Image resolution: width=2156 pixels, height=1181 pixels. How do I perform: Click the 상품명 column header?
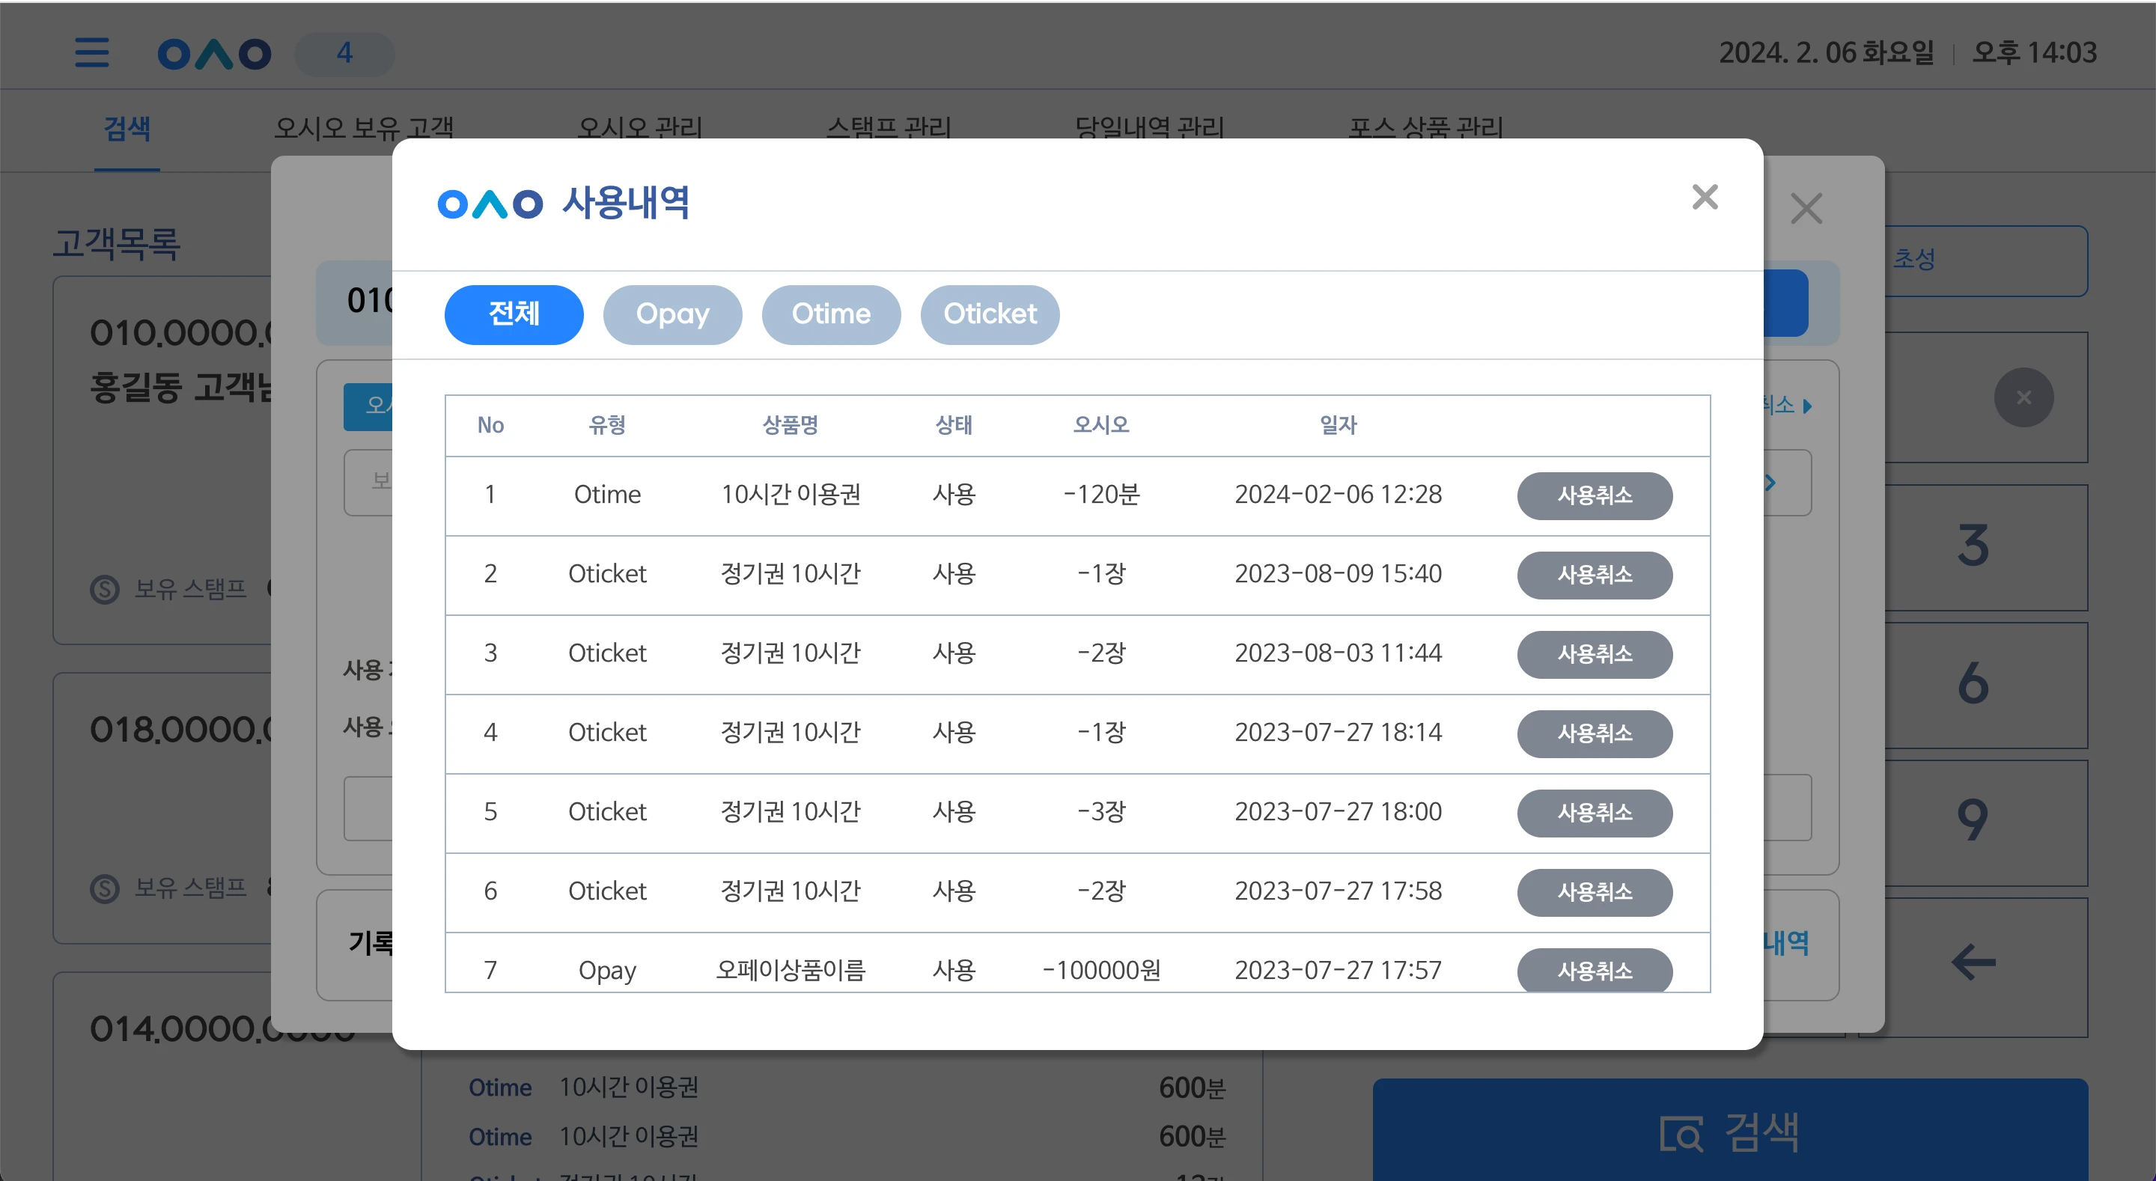coord(790,425)
